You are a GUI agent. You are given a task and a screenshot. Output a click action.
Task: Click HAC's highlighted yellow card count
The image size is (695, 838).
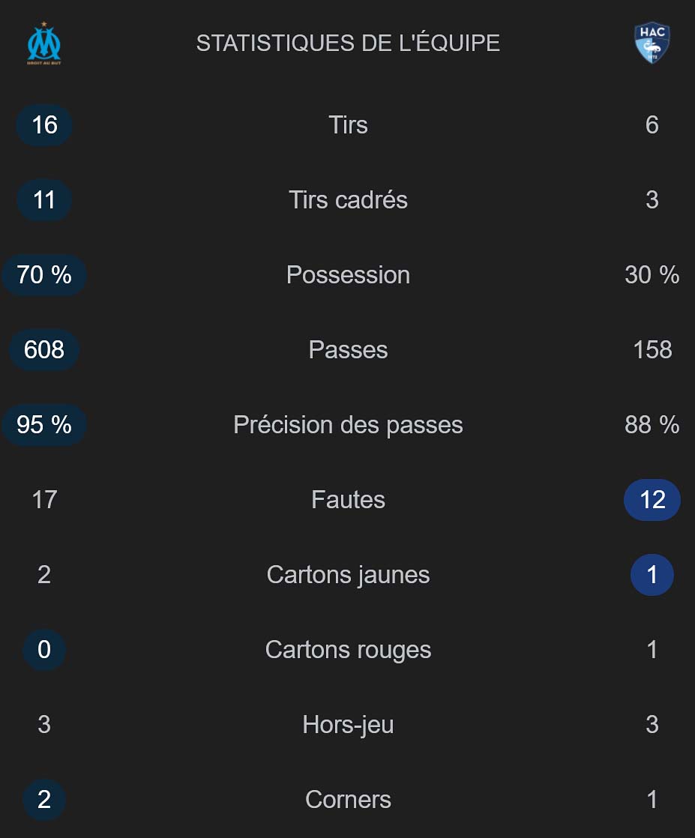652,574
